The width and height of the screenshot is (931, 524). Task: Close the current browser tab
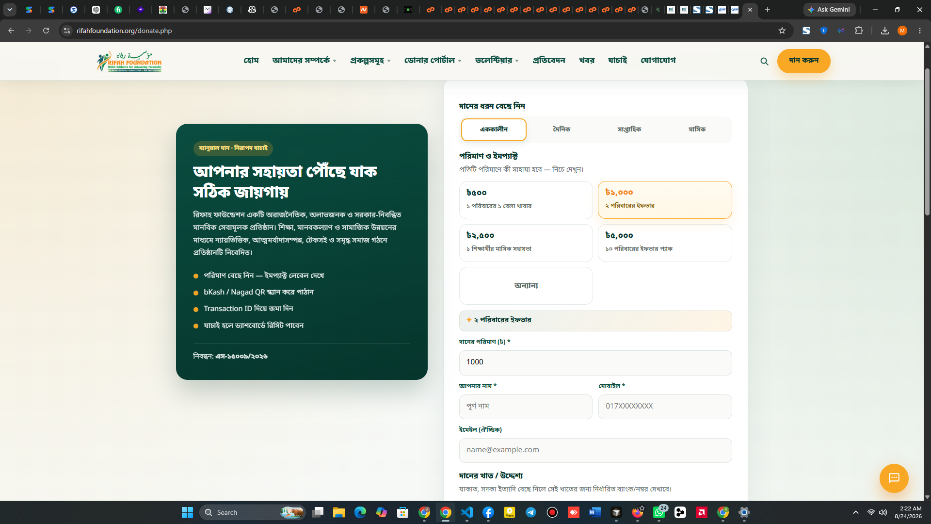750,10
